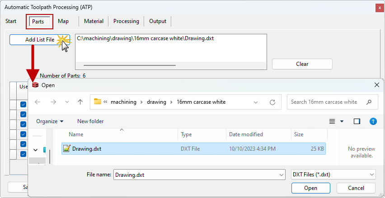Toggle the third part checkbox
Image resolution: width=385 pixels, height=198 pixels.
click(23, 124)
